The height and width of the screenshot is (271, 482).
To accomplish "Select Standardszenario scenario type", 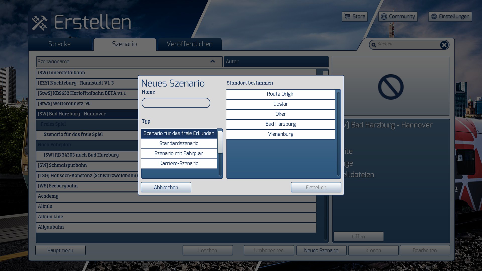I will point(179,143).
